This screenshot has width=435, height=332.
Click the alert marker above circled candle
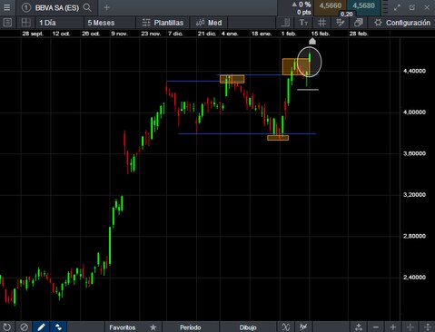click(312, 41)
